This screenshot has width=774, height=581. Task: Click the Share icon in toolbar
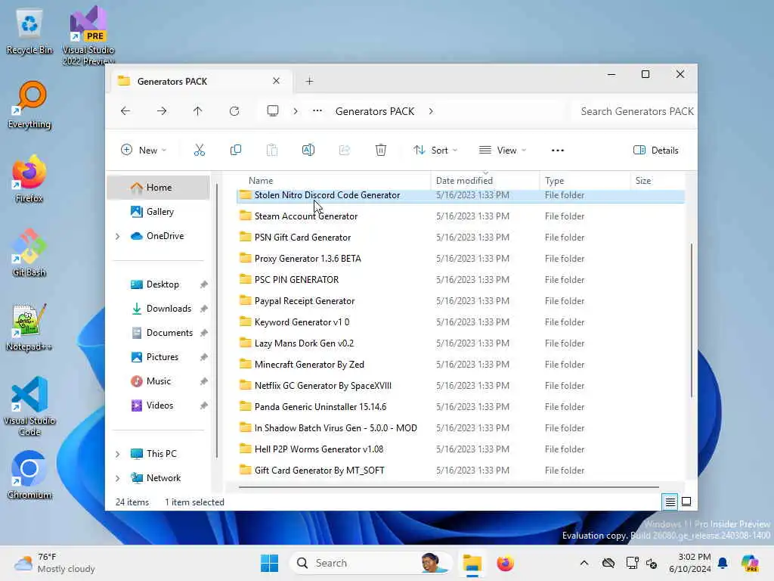point(345,151)
